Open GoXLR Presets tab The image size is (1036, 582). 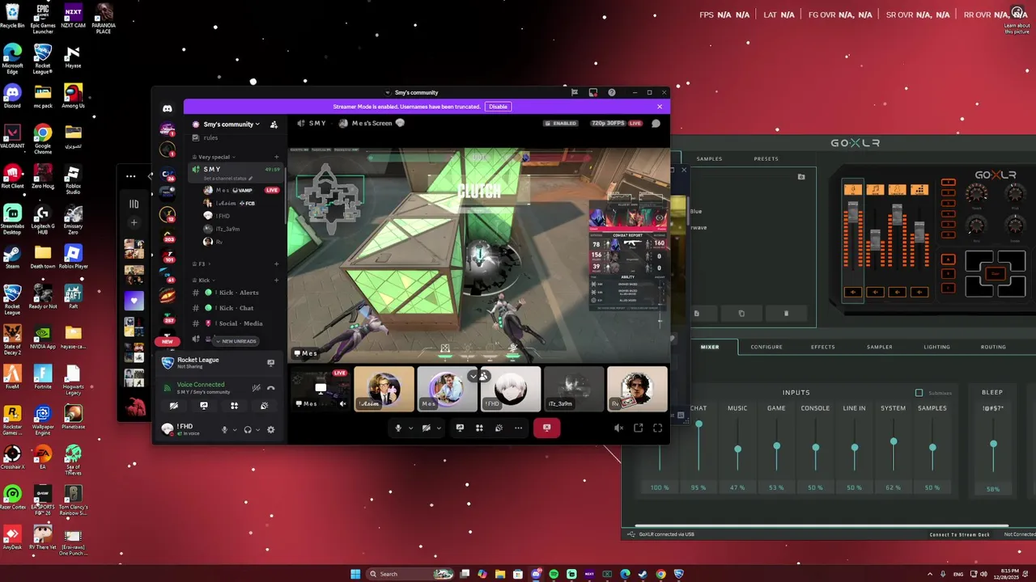[x=766, y=158]
